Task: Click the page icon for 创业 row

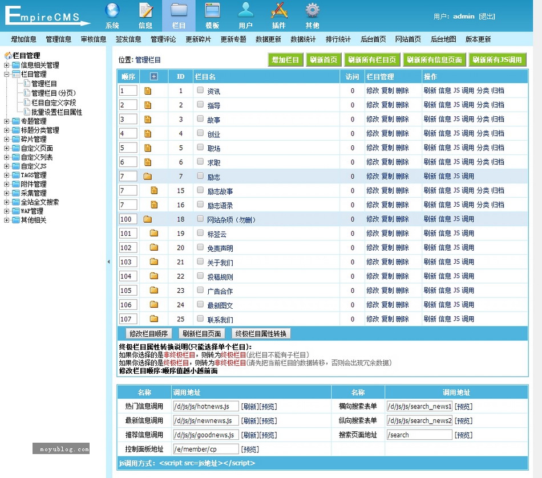Action: (148, 133)
